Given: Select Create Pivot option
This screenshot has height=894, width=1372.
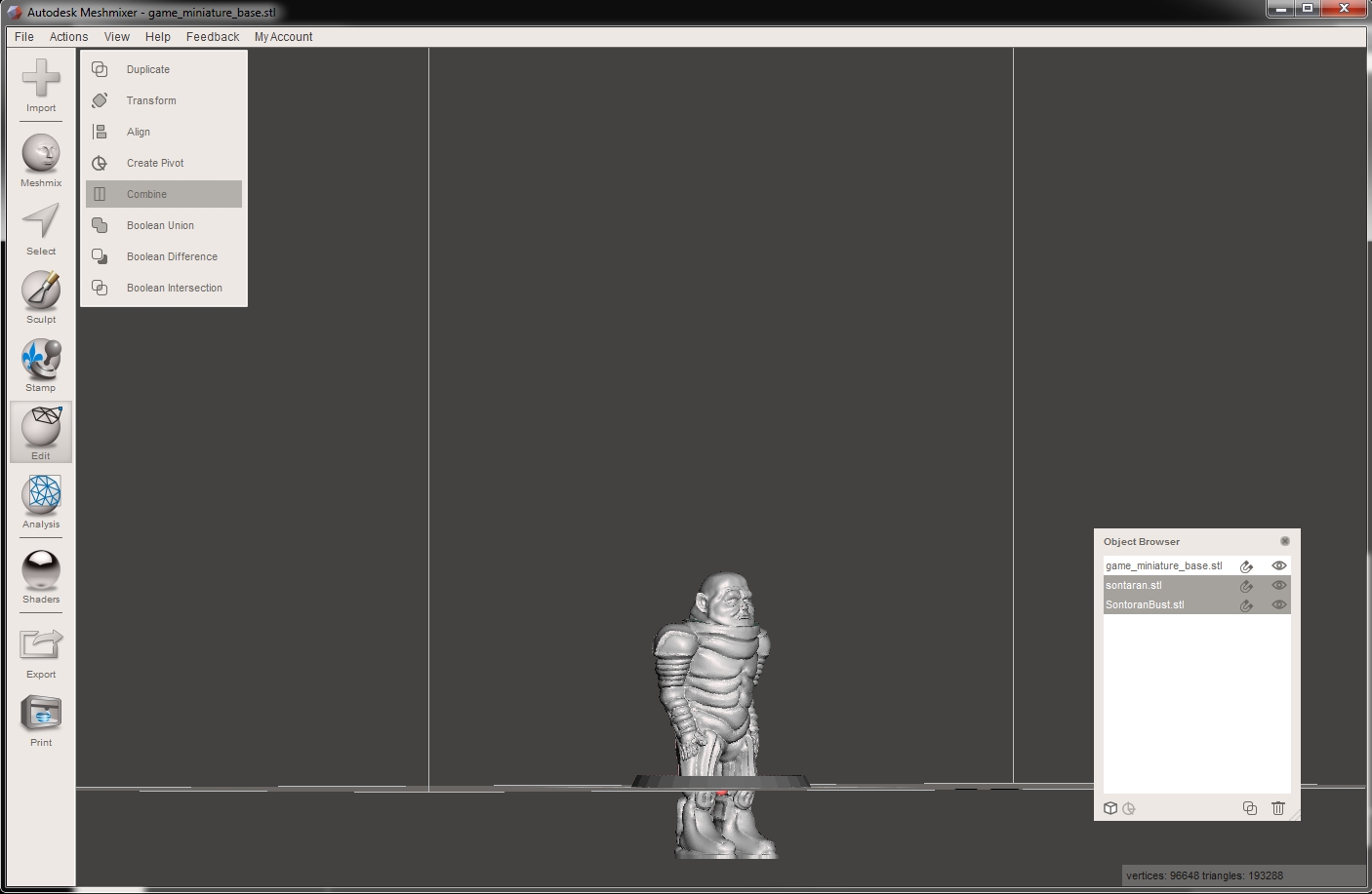Looking at the screenshot, I should (164, 163).
